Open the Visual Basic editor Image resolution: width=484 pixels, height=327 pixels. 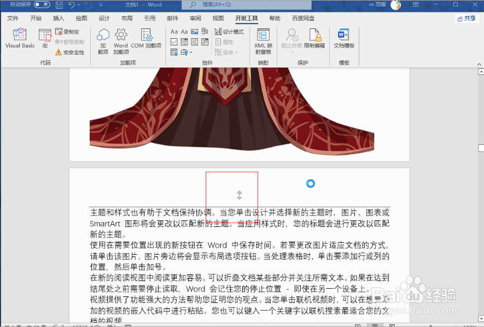pos(20,38)
